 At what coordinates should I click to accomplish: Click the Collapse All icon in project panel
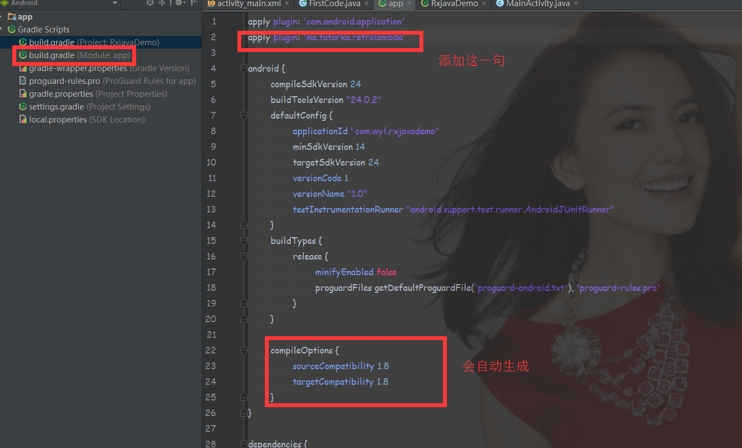pos(162,3)
